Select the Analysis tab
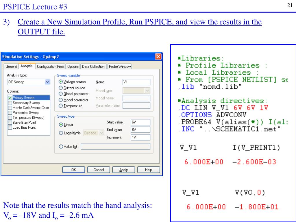This screenshot has width=296, height=222. pyautogui.click(x=27, y=66)
